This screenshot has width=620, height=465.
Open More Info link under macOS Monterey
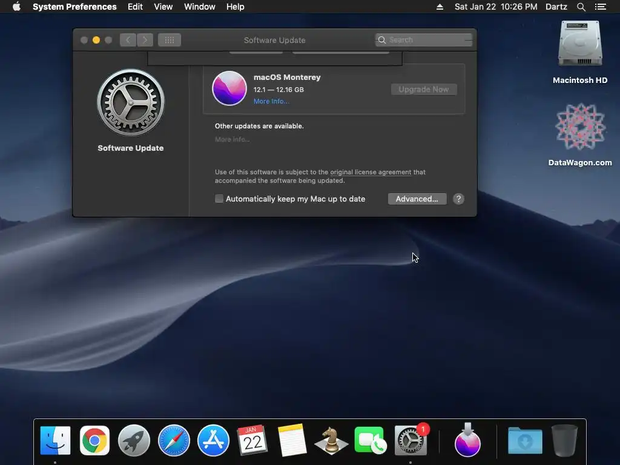[271, 101]
